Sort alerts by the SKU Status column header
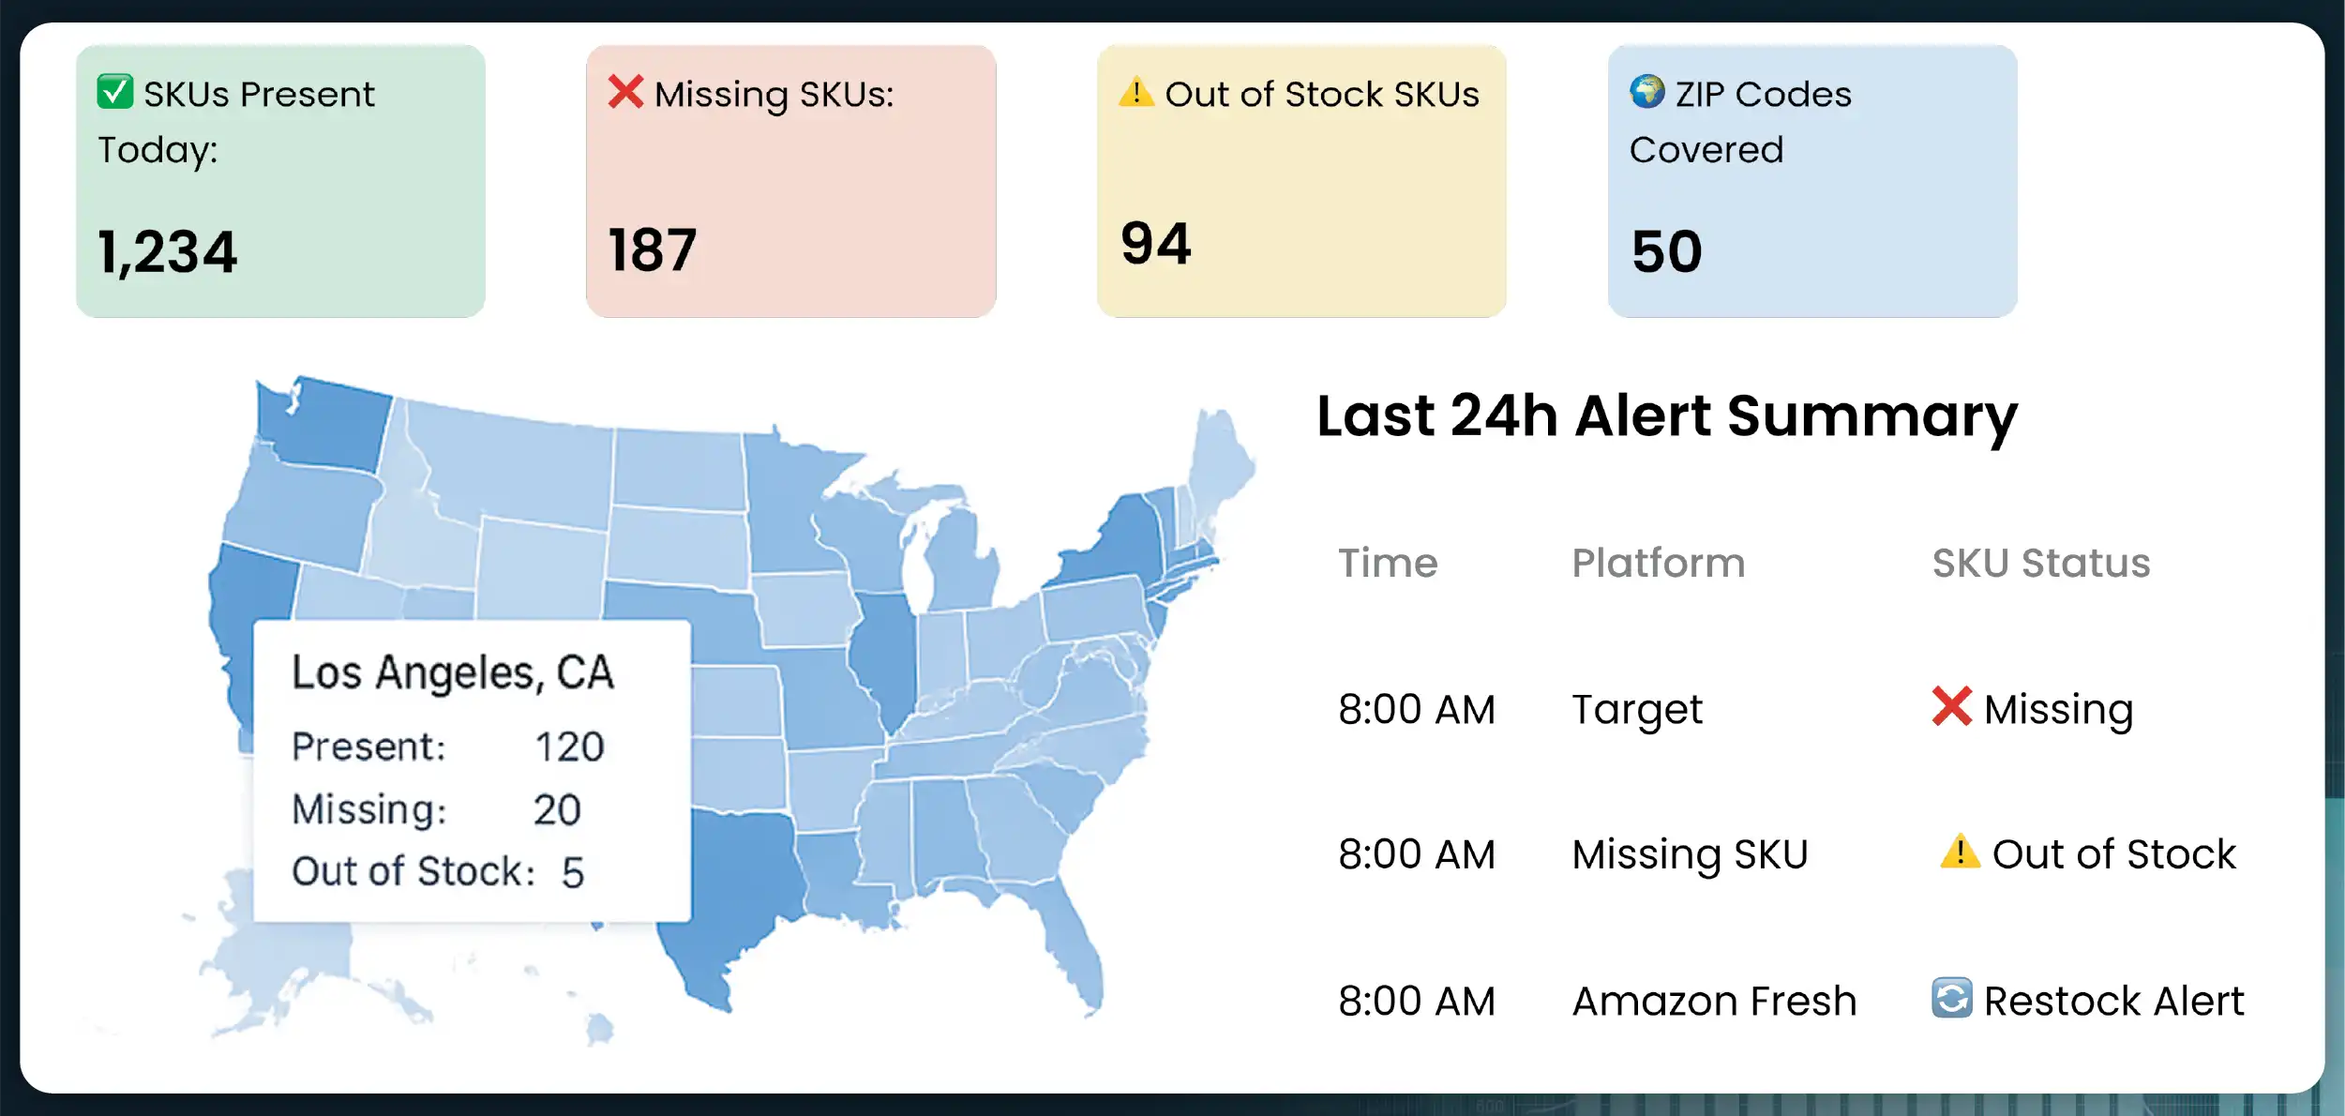 (2041, 564)
